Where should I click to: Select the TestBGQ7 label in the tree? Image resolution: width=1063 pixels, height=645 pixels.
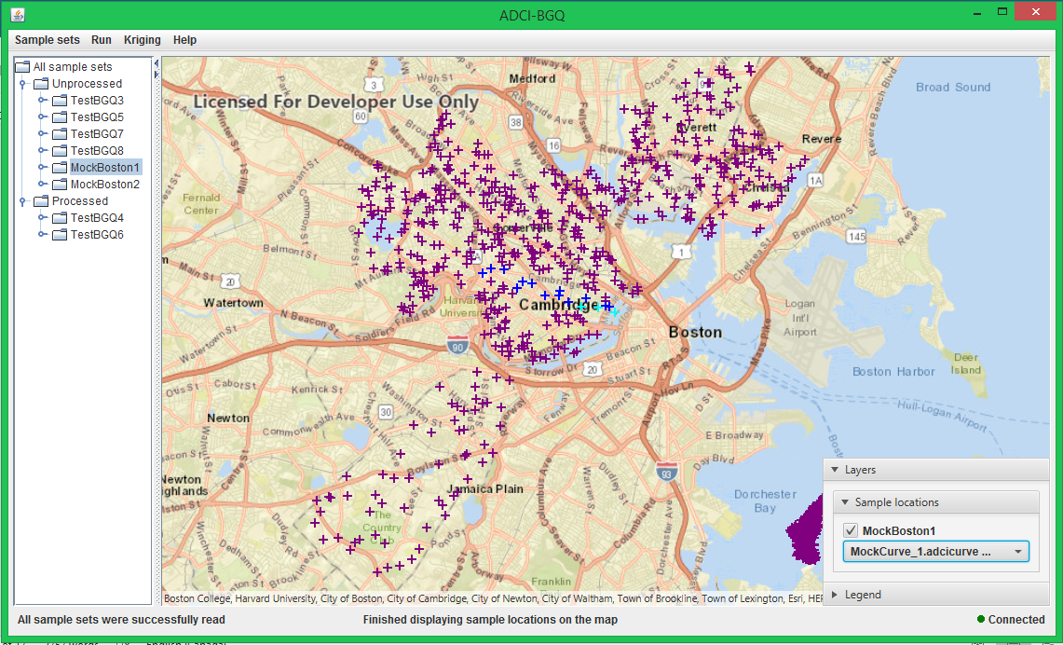point(97,133)
